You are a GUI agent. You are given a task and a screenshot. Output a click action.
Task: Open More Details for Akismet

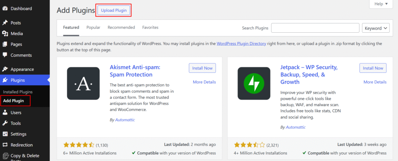pyautogui.click(x=204, y=82)
